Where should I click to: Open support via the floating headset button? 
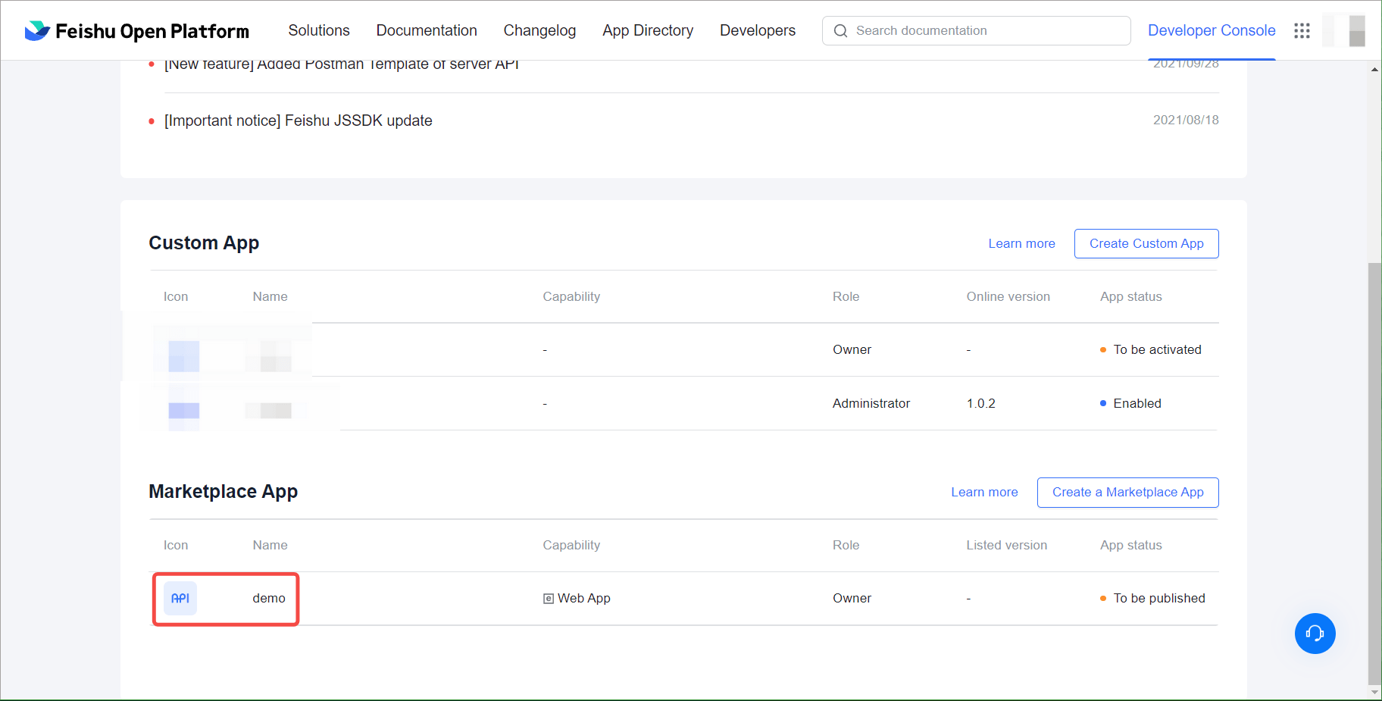pyautogui.click(x=1315, y=634)
